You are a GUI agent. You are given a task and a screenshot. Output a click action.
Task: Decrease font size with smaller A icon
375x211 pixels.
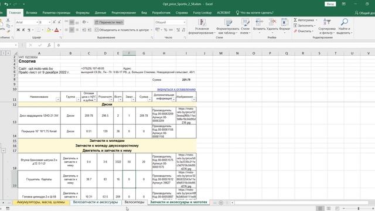[59, 22]
